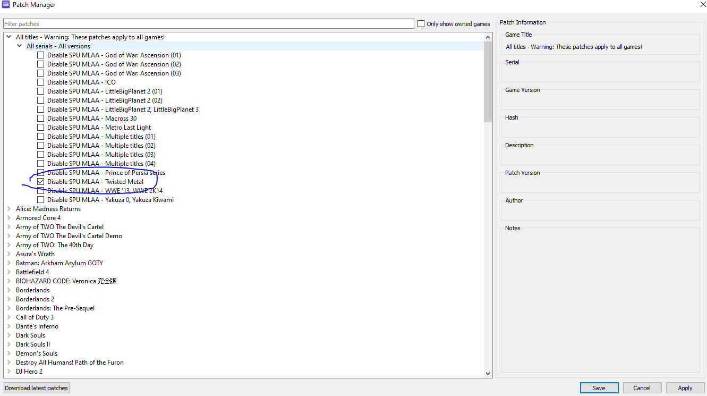Close the Patch Manager window

(x=703, y=5)
